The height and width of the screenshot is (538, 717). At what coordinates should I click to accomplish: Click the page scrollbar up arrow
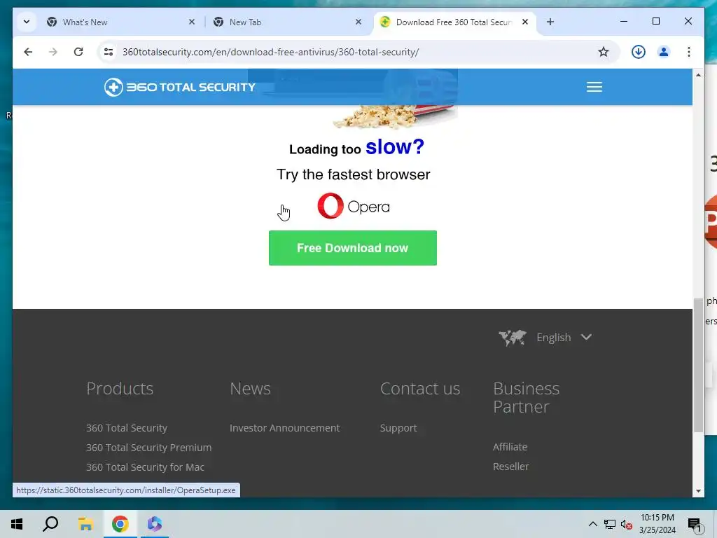[x=698, y=74]
